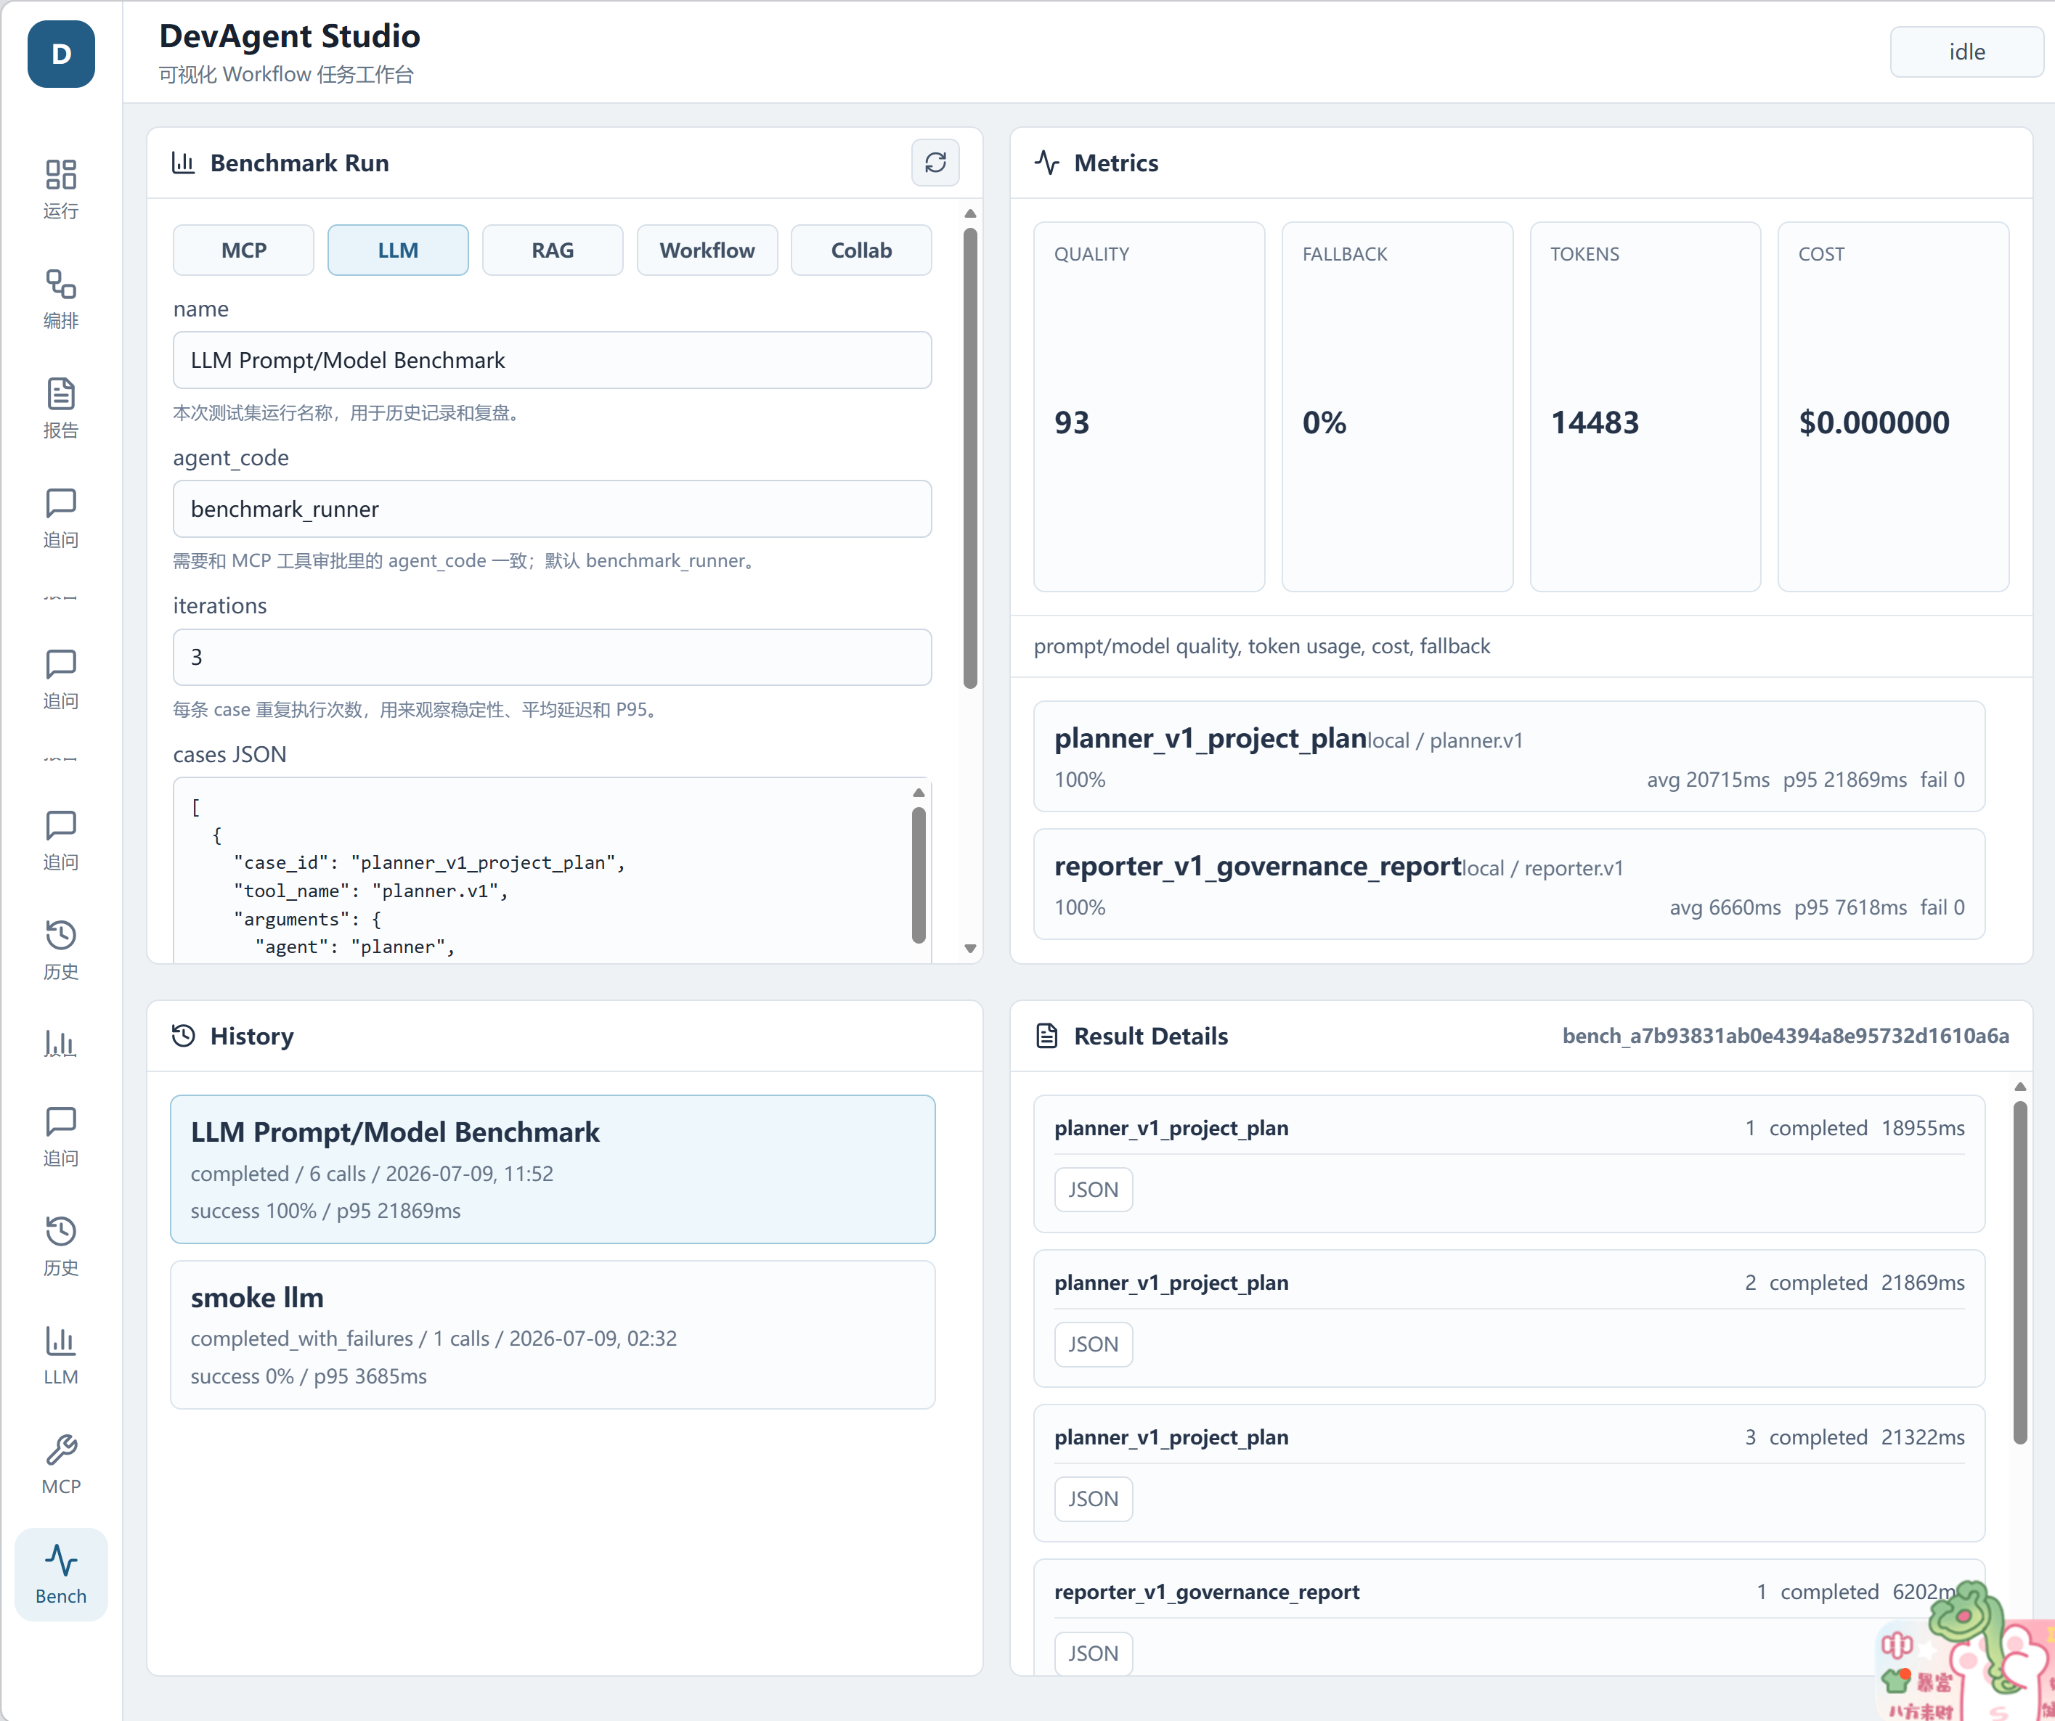The image size is (2055, 1721).
Task: Select the Bench sidebar icon
Action: coord(61,1574)
